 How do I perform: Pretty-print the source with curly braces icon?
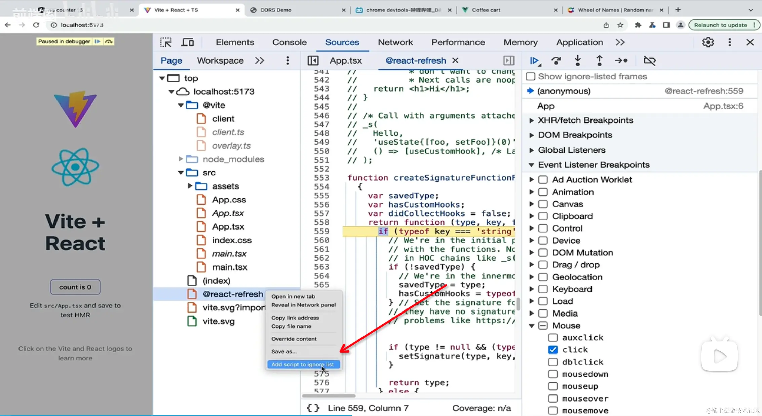[313, 408]
